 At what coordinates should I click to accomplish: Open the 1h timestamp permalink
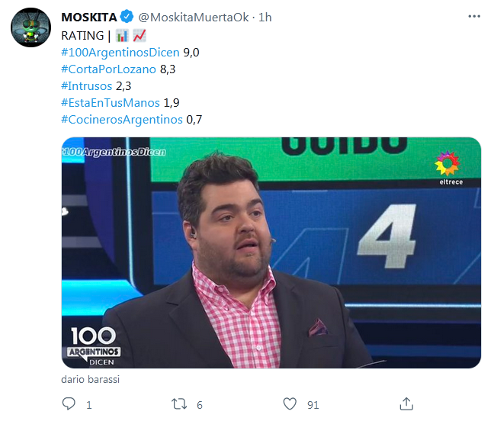tap(265, 17)
